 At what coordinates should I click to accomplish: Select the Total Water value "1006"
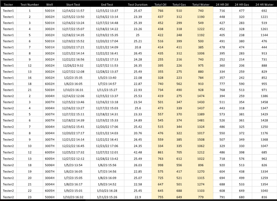(201, 53)
